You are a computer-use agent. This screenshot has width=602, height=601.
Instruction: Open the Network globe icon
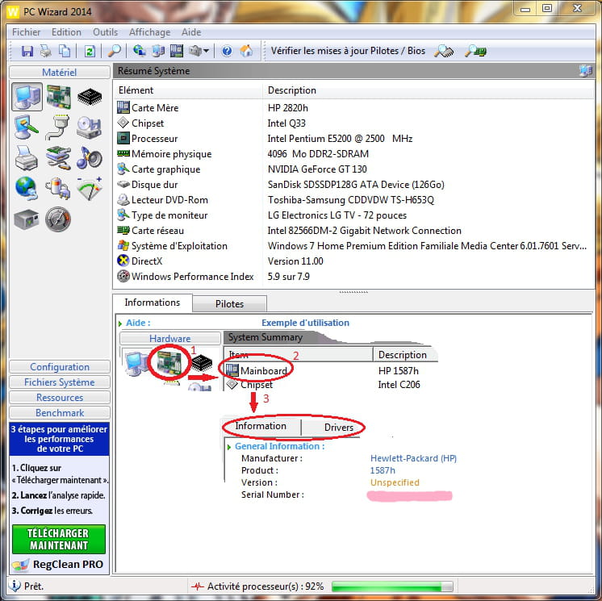point(27,188)
